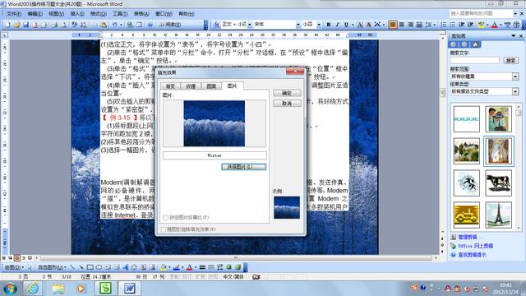
Task: Switch to the 纹理 texture tab
Action: [x=191, y=86]
